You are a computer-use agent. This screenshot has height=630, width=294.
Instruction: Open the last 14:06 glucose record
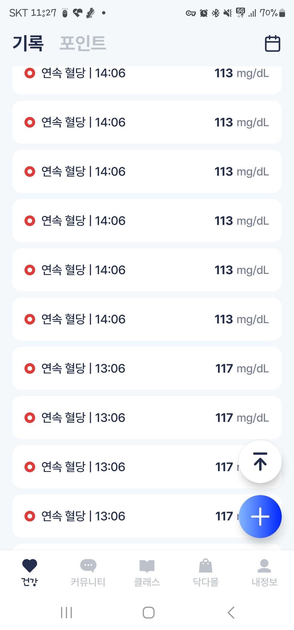147,319
